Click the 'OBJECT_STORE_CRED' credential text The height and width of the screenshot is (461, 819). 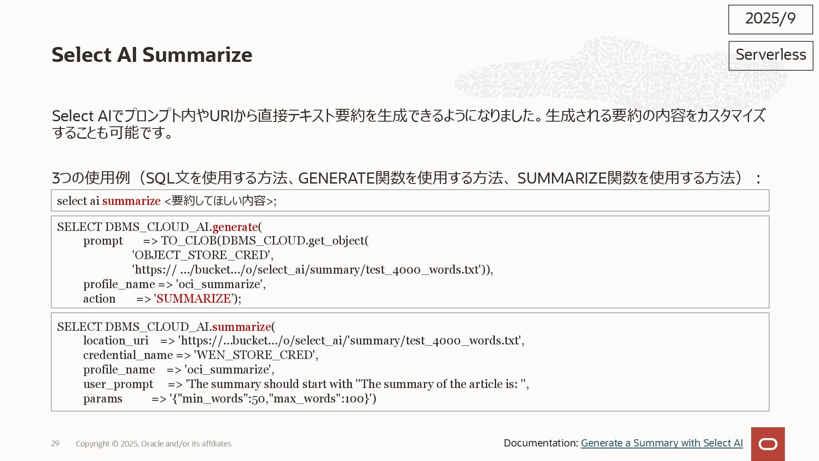202,255
